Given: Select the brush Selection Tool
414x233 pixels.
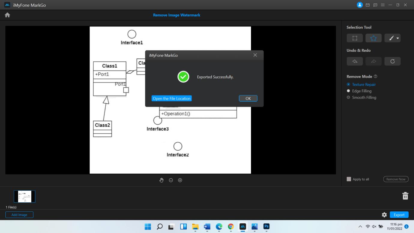Looking at the screenshot, I should click(391, 38).
